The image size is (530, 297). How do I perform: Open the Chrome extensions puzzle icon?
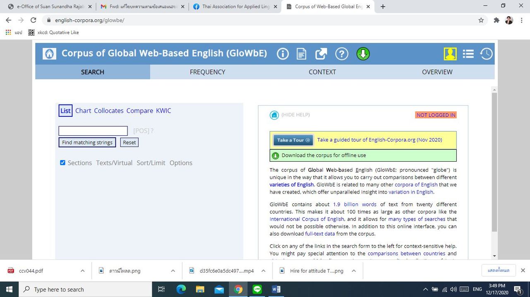coord(496,20)
